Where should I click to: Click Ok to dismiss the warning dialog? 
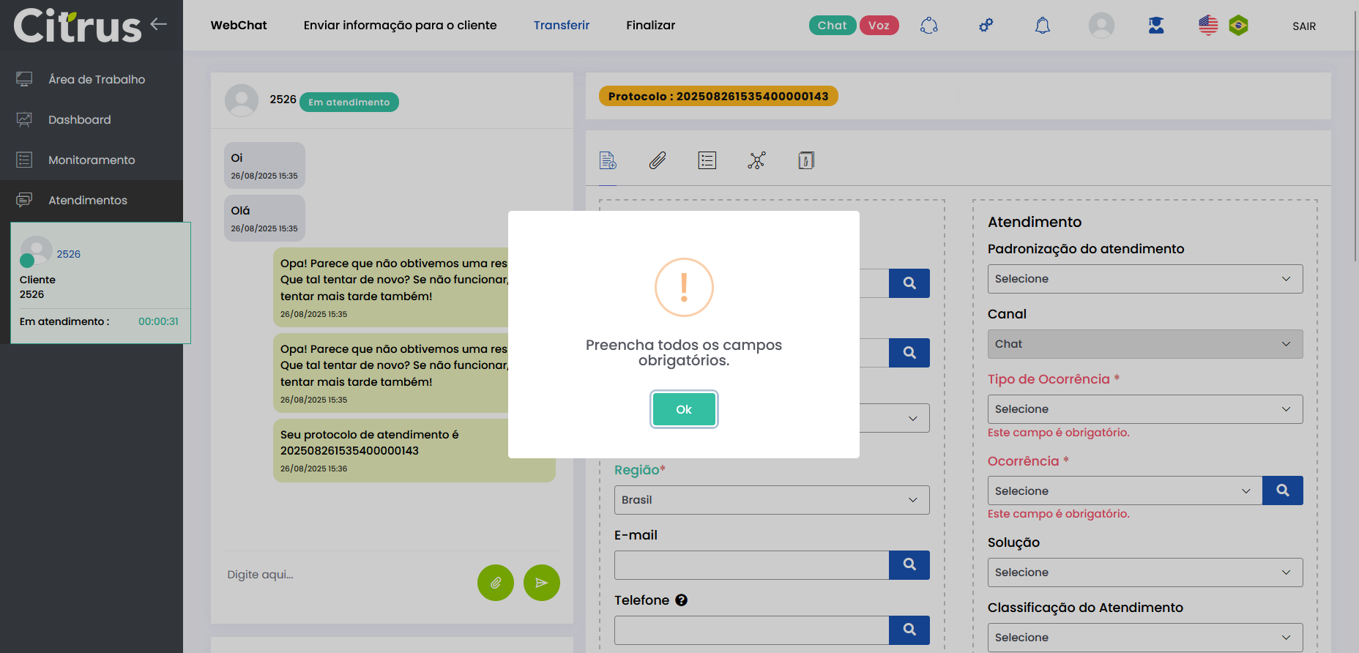[683, 409]
